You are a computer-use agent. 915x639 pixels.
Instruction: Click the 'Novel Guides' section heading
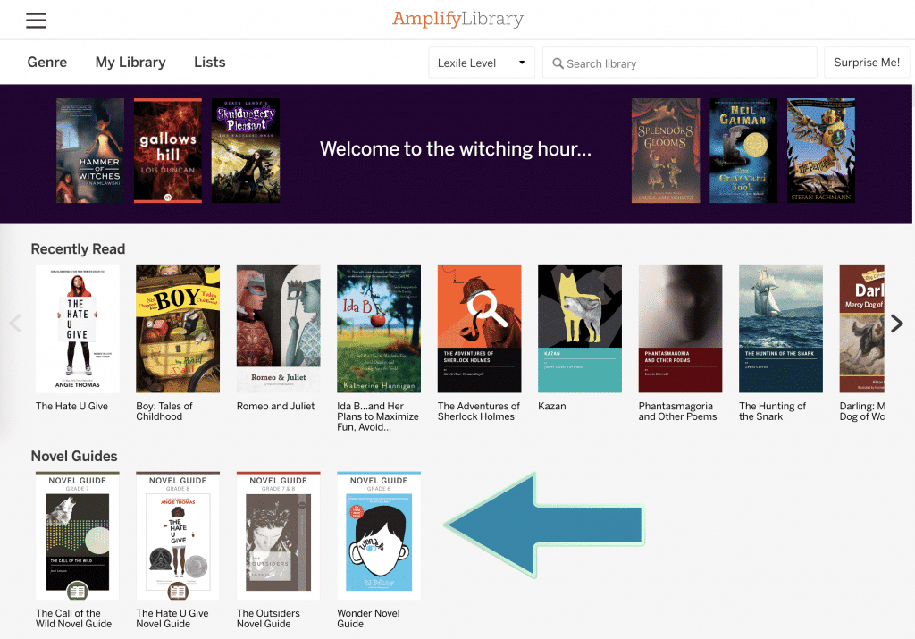click(74, 457)
